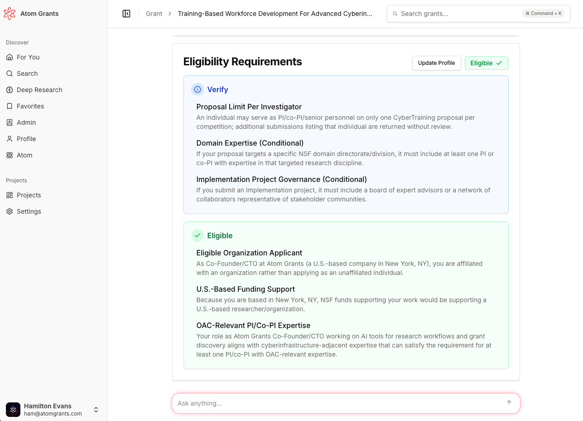The width and height of the screenshot is (583, 421).
Task: Click the Ask anything input box
Action: (x=340, y=403)
